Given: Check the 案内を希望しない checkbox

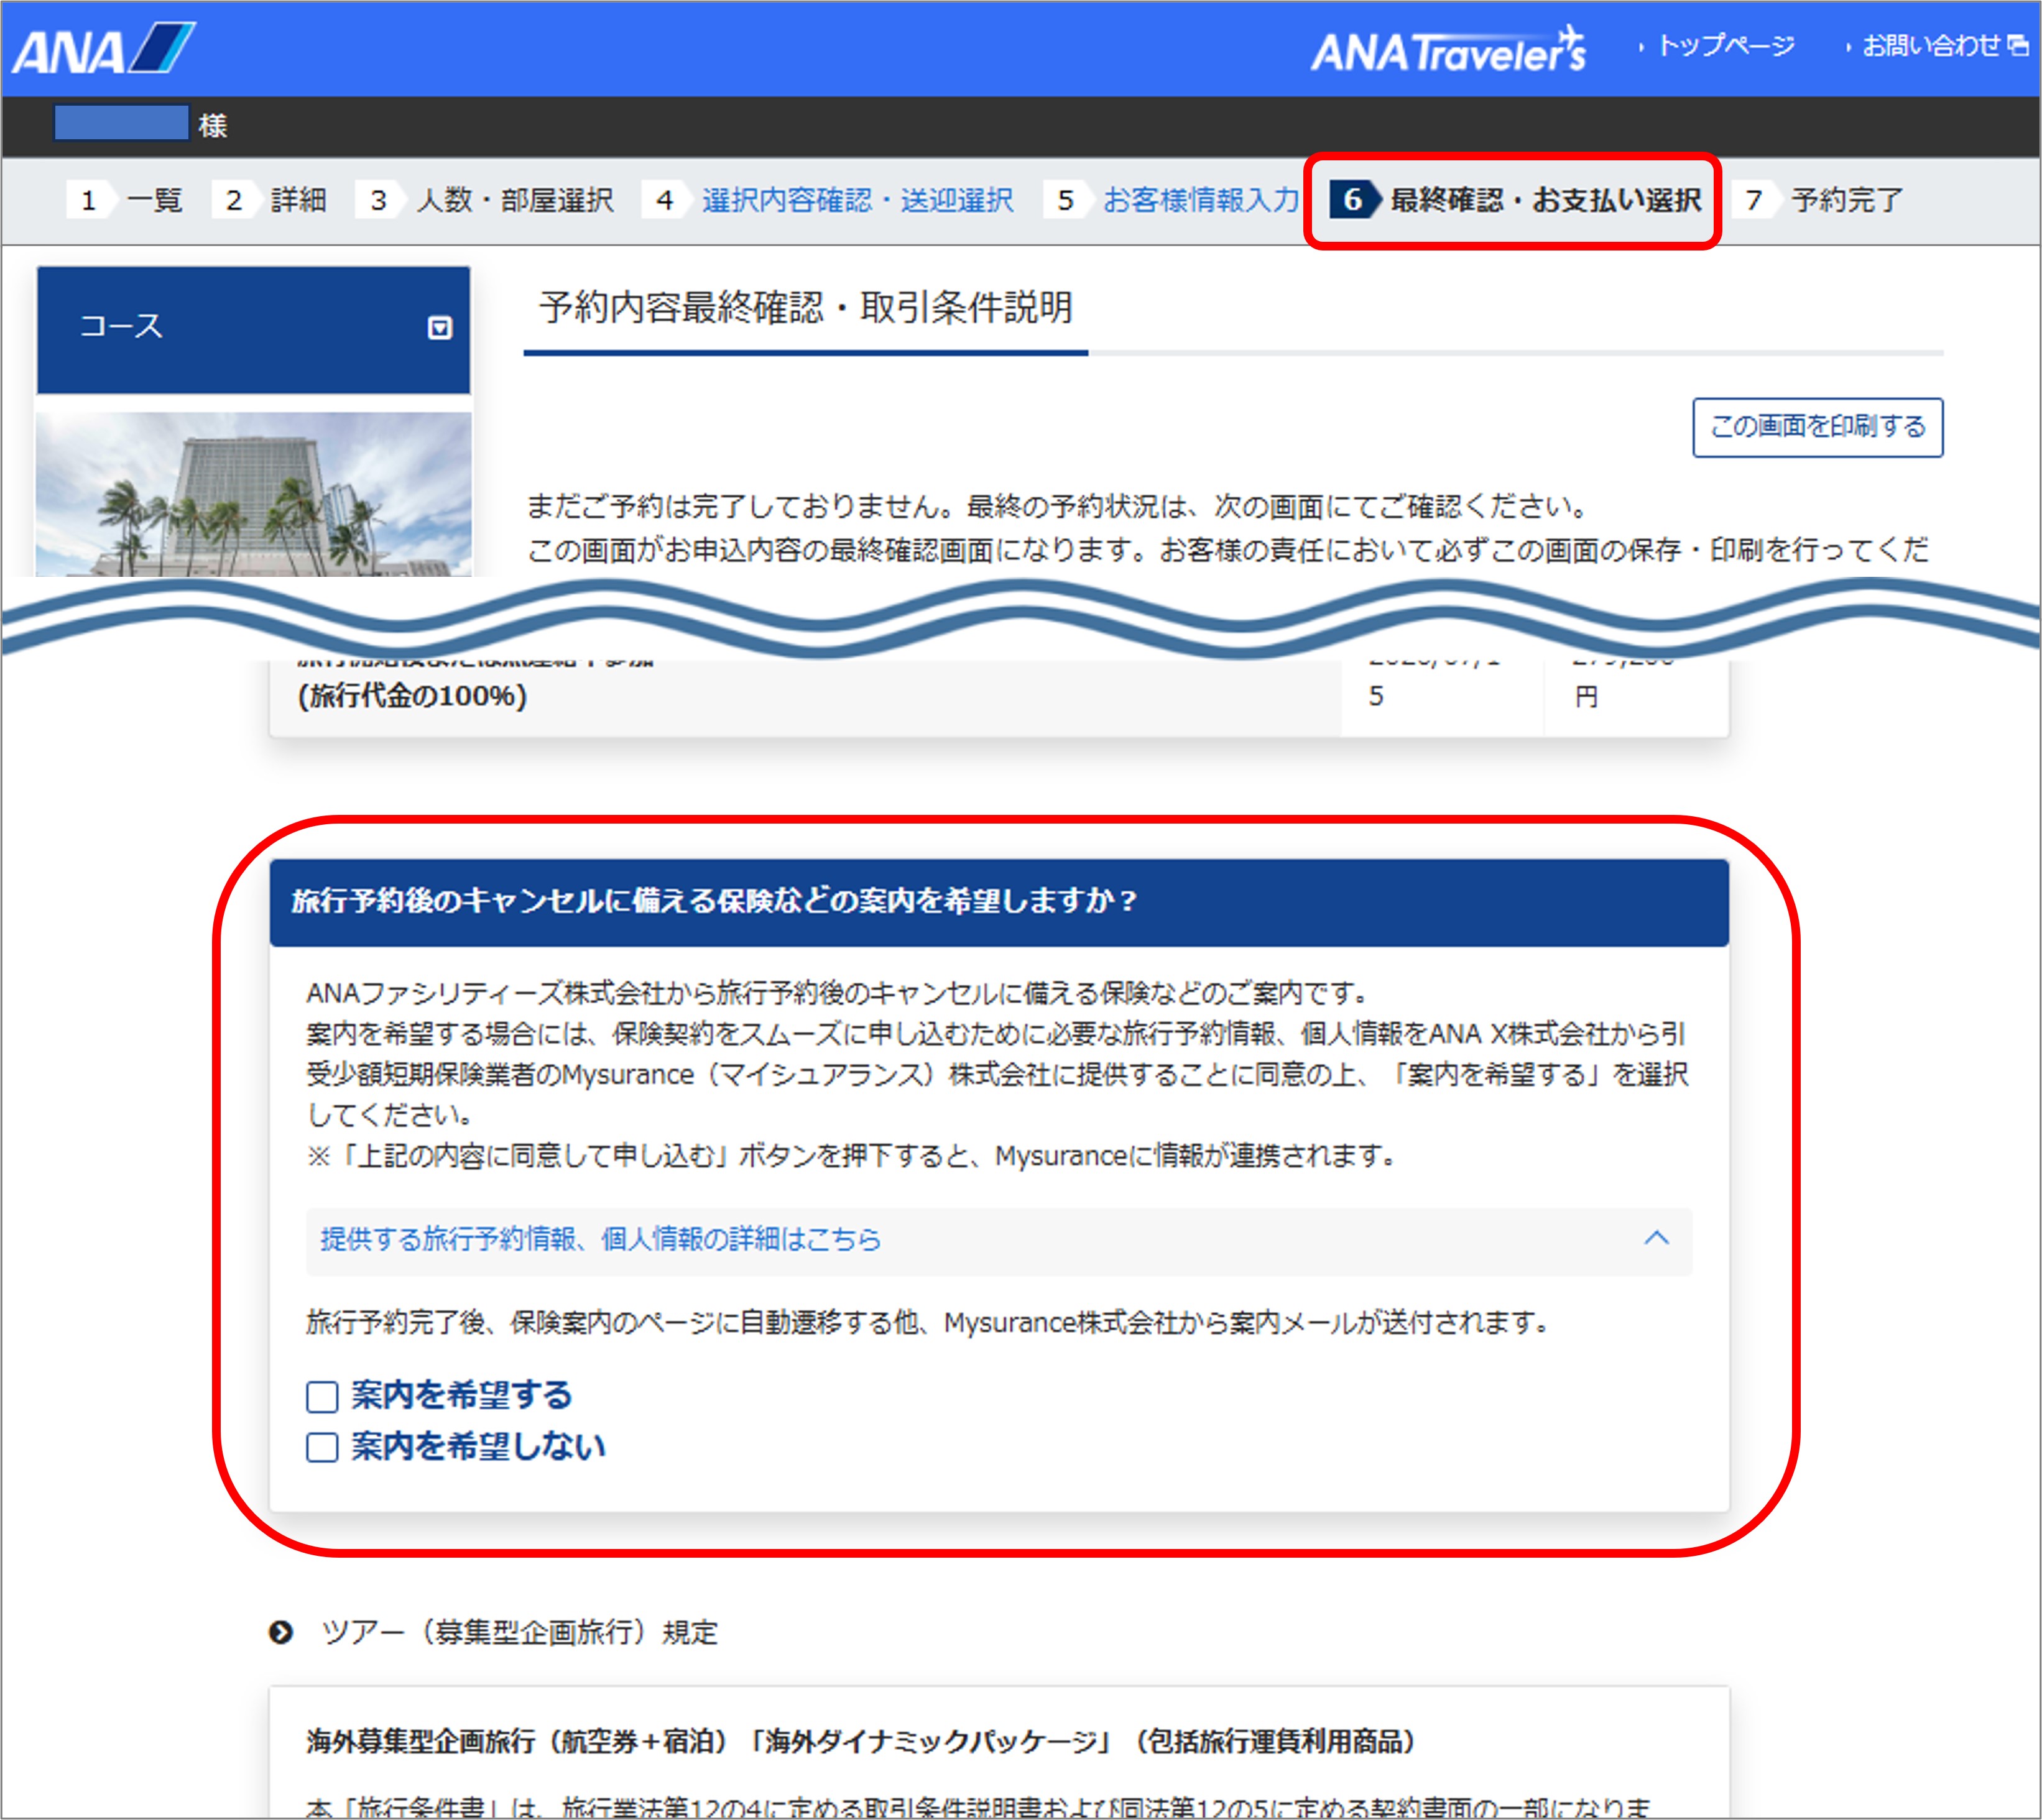Looking at the screenshot, I should 322,1447.
